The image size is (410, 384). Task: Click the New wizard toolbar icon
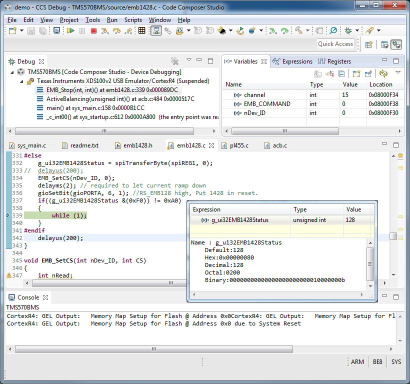pos(12,30)
